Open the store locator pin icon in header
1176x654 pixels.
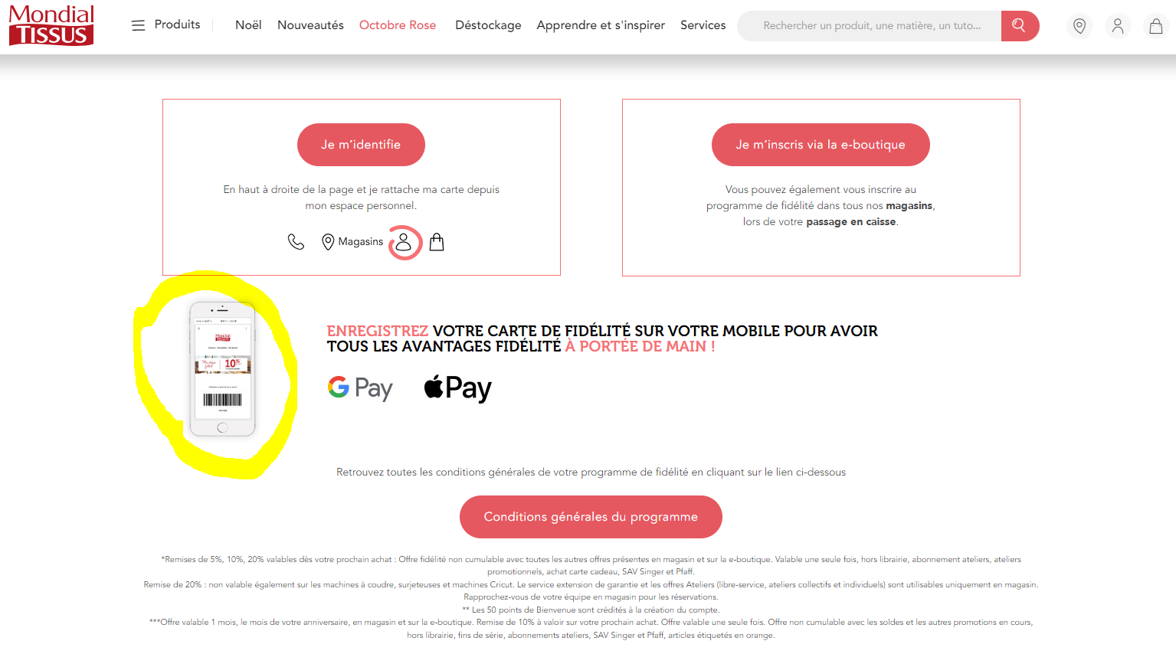coord(1079,26)
